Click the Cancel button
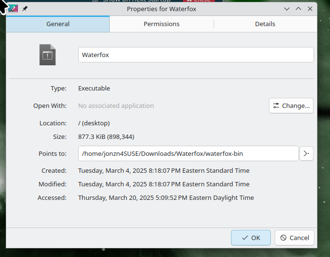This screenshot has height=257, width=330. [x=295, y=238]
